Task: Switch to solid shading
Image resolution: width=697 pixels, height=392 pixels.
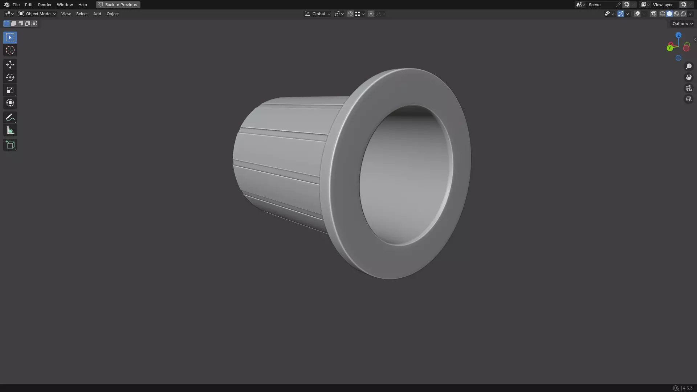Action: coord(669,14)
